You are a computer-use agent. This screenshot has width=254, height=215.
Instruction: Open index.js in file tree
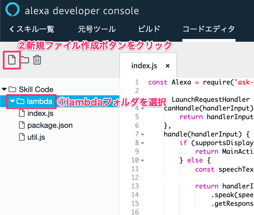pos(40,113)
